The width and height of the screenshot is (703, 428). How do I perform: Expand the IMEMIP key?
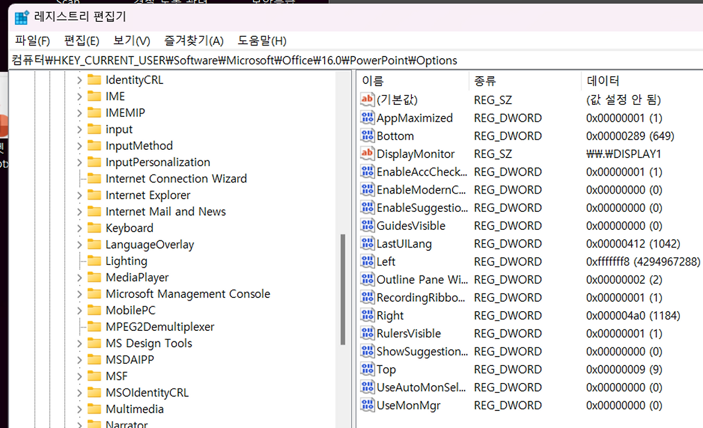(79, 113)
